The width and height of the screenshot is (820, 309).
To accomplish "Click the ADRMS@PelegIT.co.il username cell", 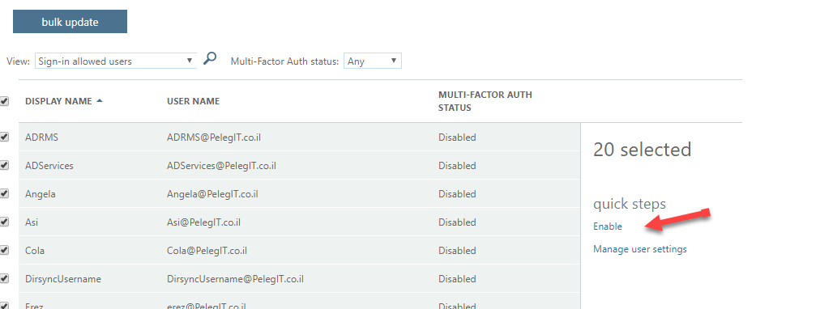I will tap(214, 138).
